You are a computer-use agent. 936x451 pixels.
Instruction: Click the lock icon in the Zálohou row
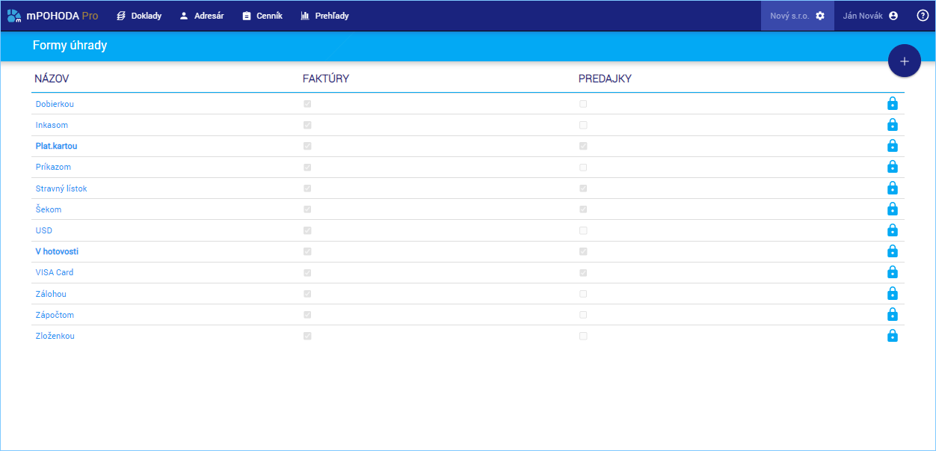[892, 293]
